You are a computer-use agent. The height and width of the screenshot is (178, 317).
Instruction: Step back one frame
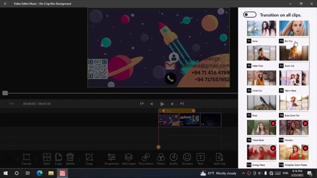tap(152, 104)
